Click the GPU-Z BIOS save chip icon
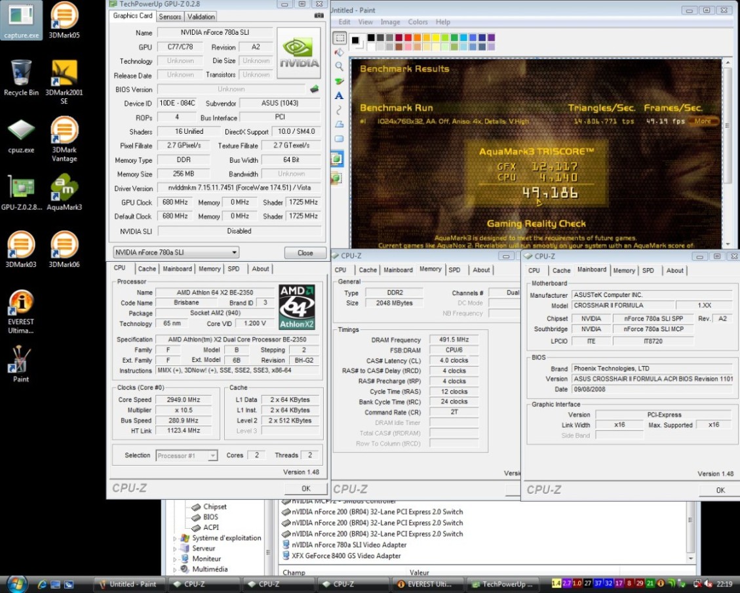This screenshot has height=593, width=740. click(315, 89)
